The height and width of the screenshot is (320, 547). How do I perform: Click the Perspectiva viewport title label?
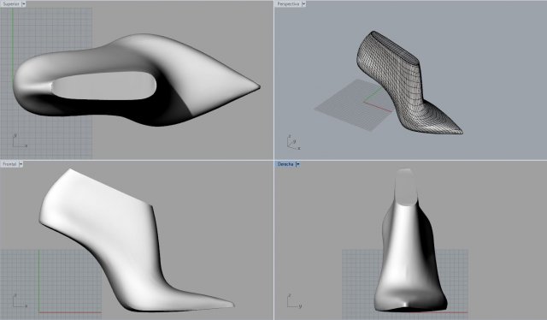coord(288,3)
